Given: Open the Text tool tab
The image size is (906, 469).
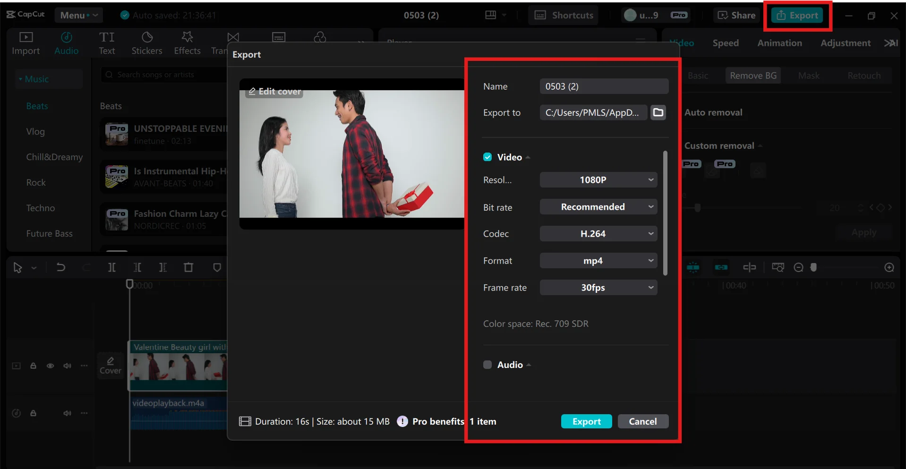Looking at the screenshot, I should [x=107, y=43].
